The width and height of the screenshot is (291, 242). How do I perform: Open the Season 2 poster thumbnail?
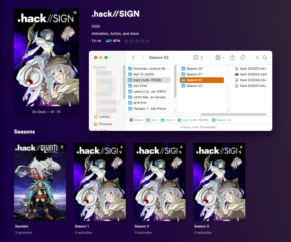tap(160, 182)
